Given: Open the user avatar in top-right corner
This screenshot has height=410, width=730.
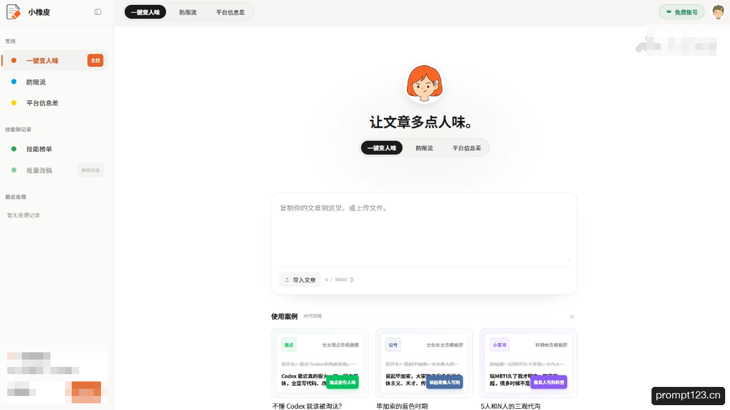Looking at the screenshot, I should (x=718, y=12).
